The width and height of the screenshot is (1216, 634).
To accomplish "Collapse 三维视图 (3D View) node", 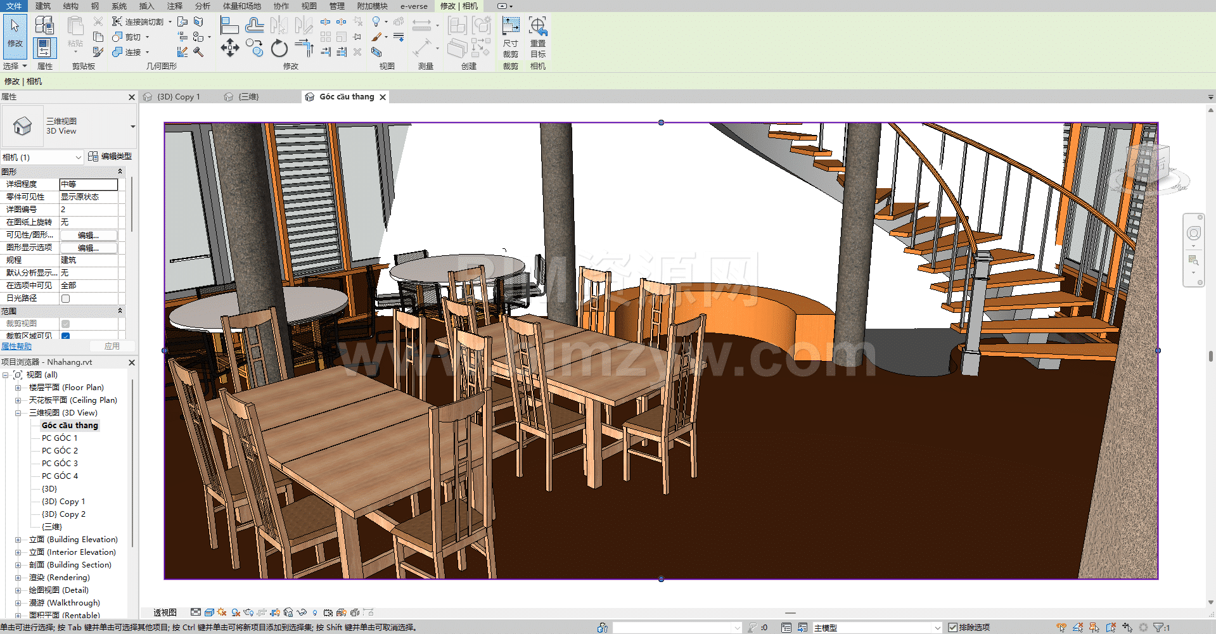I will pos(18,413).
